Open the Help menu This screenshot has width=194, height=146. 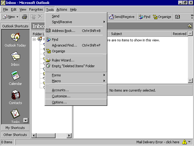pyautogui.click(x=73, y=9)
